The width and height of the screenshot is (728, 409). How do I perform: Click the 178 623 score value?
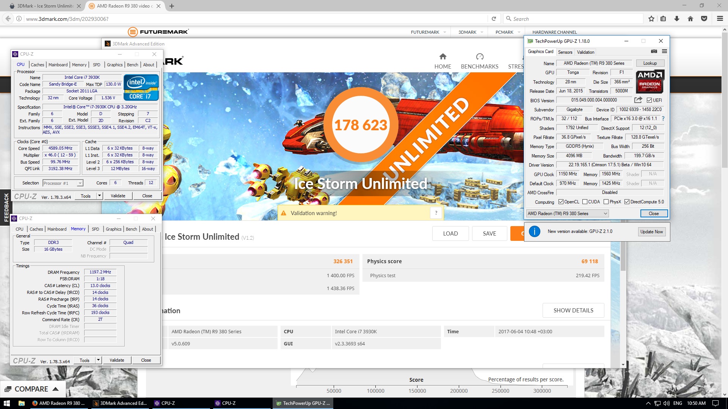click(361, 125)
